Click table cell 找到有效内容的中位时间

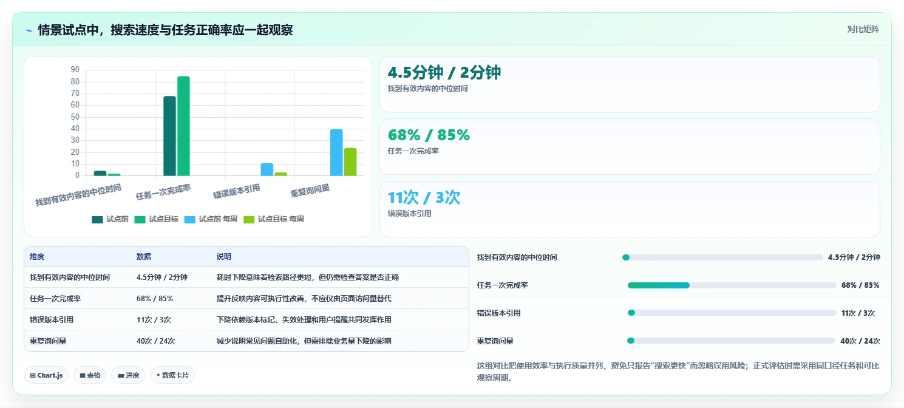click(x=70, y=277)
